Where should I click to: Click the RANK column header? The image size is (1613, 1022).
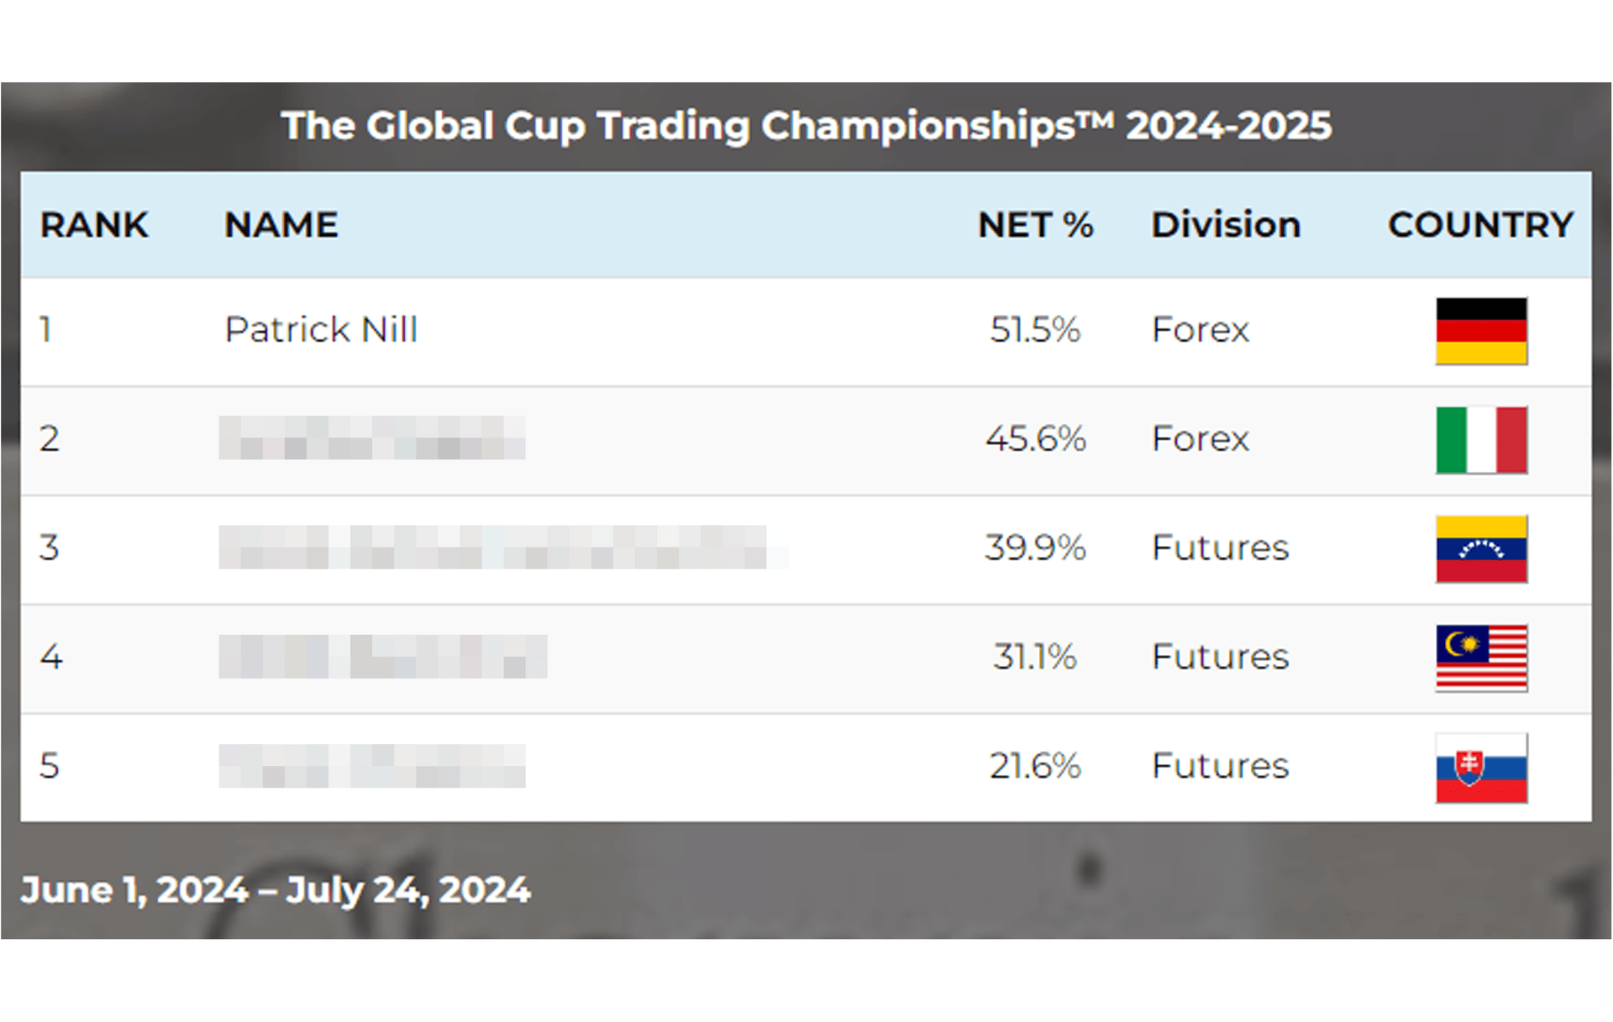pyautogui.click(x=94, y=225)
